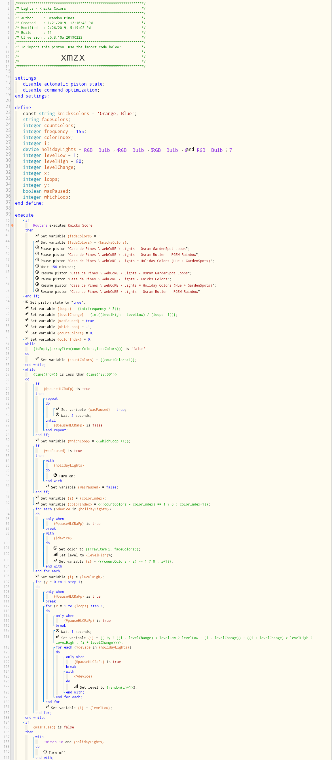Click the 'execute' keyword
Image resolution: width=334 pixels, height=760 pixels.
[24, 215]
